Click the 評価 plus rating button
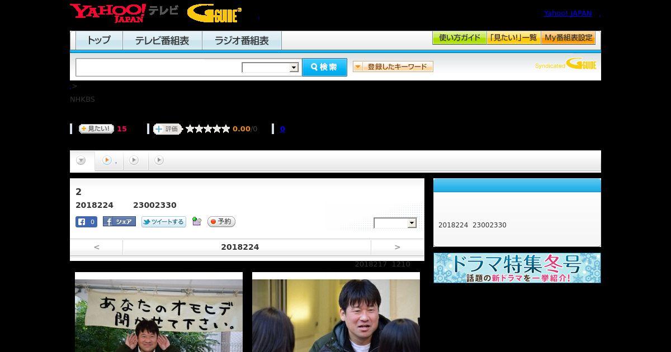This screenshot has height=352, width=671. coord(168,129)
